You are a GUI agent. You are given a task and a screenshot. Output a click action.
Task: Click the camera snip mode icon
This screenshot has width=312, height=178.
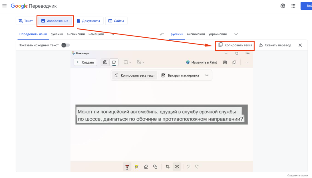click(105, 62)
